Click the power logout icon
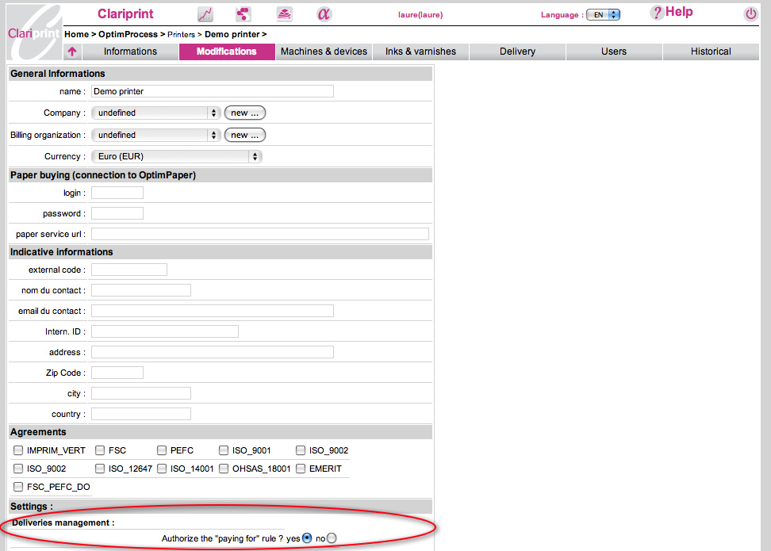Viewport: 771px width, 551px height. (750, 14)
